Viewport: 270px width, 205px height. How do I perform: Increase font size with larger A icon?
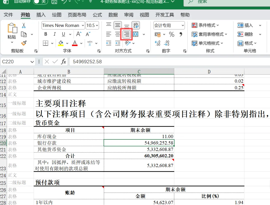79,34
